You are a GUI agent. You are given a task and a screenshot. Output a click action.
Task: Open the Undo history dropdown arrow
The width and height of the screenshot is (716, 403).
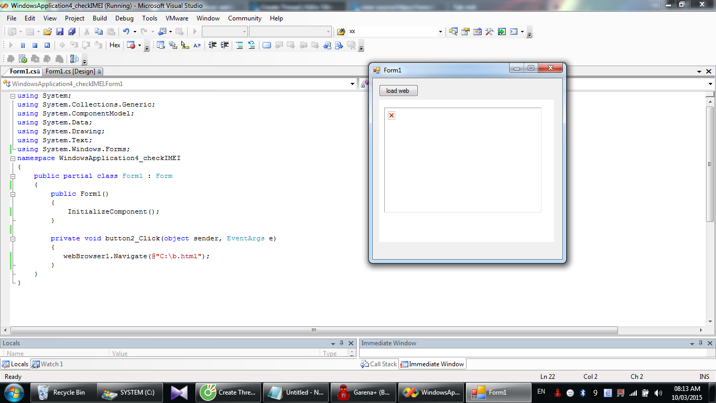point(134,31)
